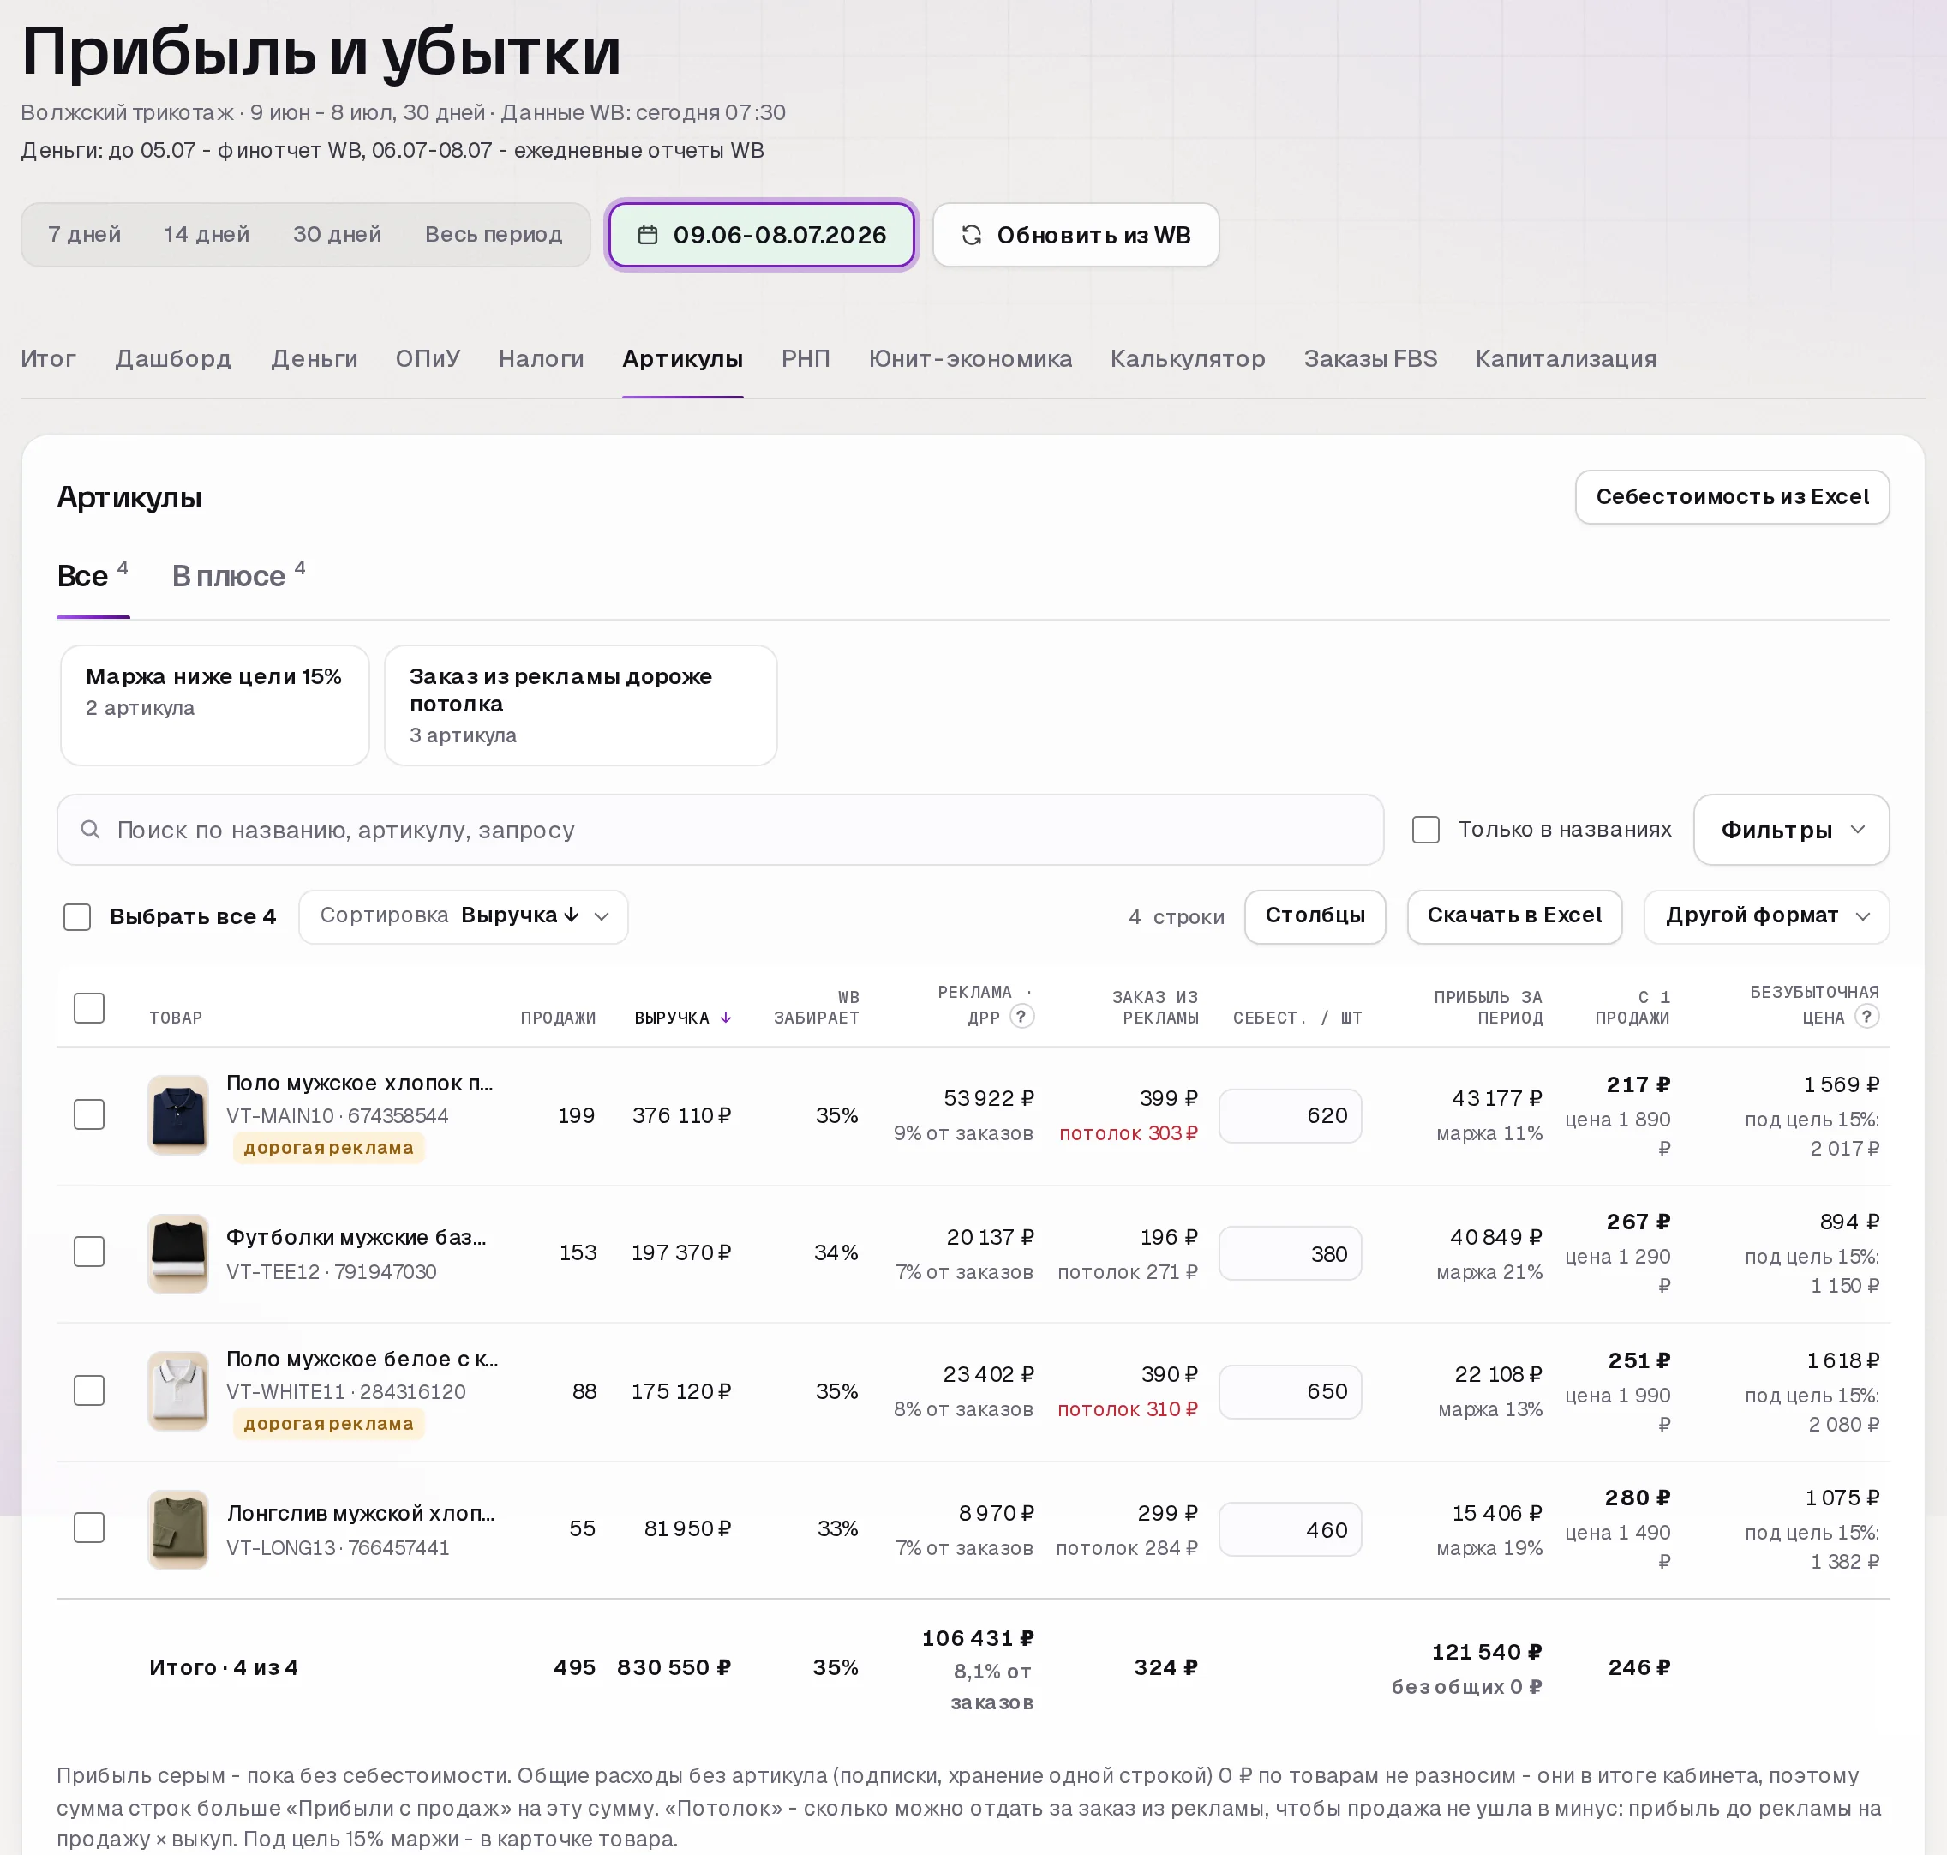Select the VT-TEE12 row checkbox
The width and height of the screenshot is (1947, 1855).
click(89, 1252)
